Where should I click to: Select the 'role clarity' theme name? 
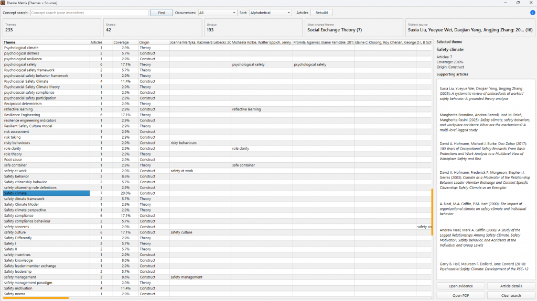(13, 149)
